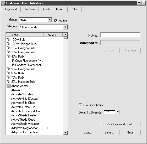Click the Write Keyboard Chart button

click(x=120, y=124)
